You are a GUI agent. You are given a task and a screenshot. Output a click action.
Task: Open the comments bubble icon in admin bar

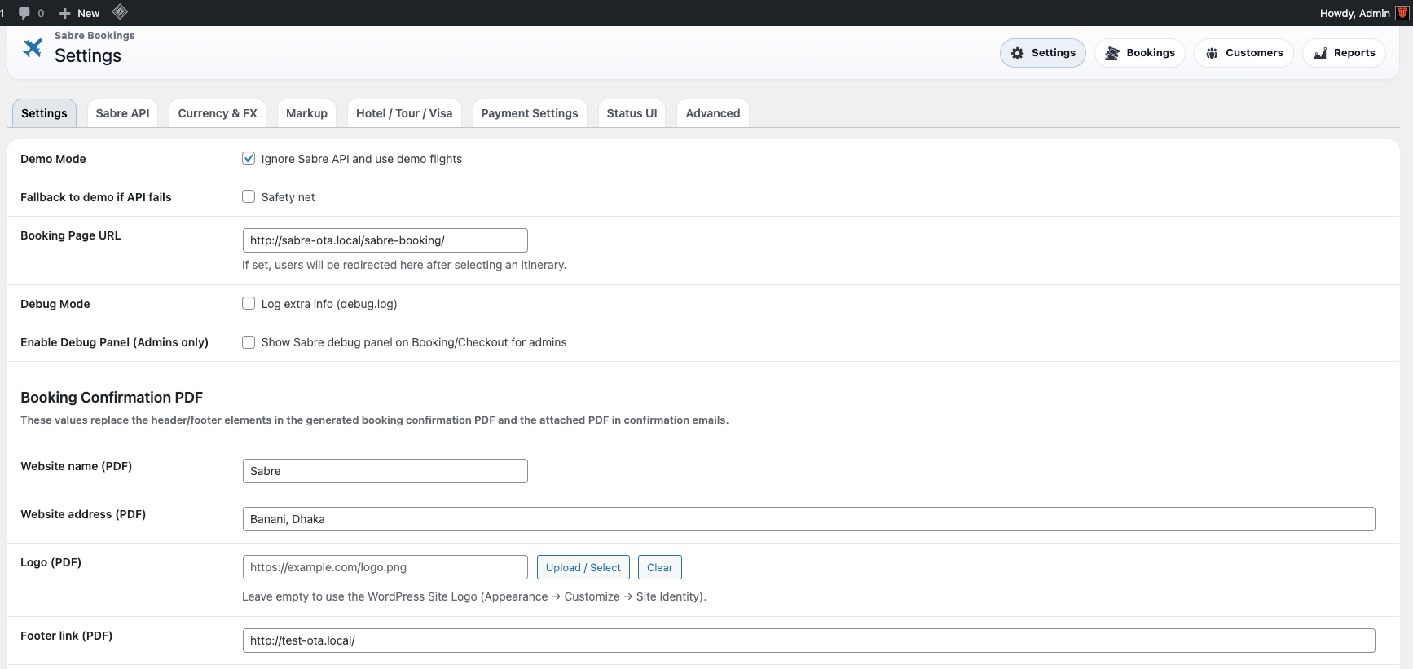coord(24,13)
